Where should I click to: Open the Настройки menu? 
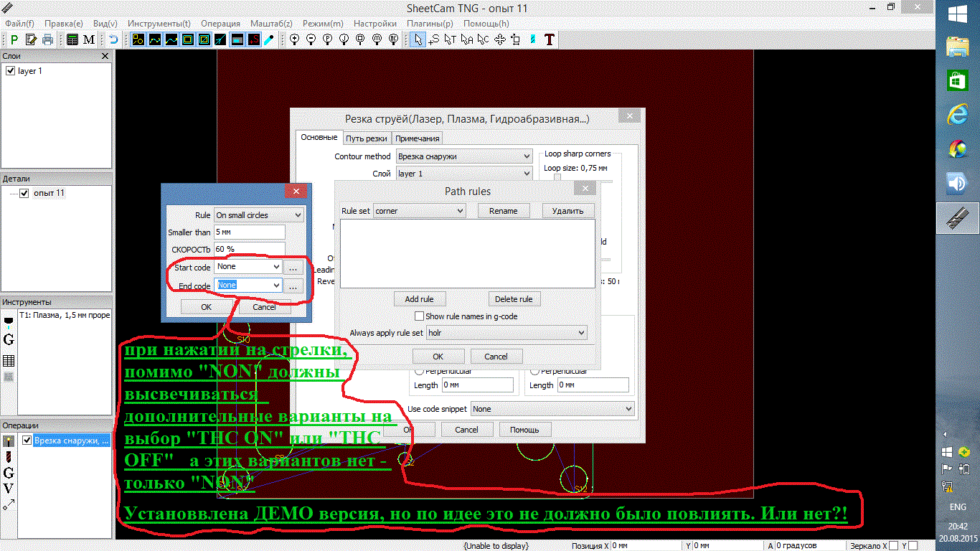click(375, 23)
